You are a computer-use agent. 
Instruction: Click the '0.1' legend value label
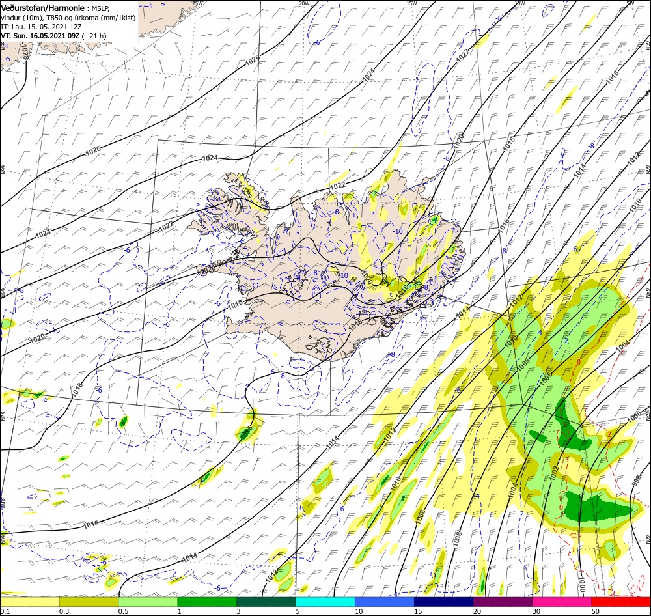pos(5,611)
